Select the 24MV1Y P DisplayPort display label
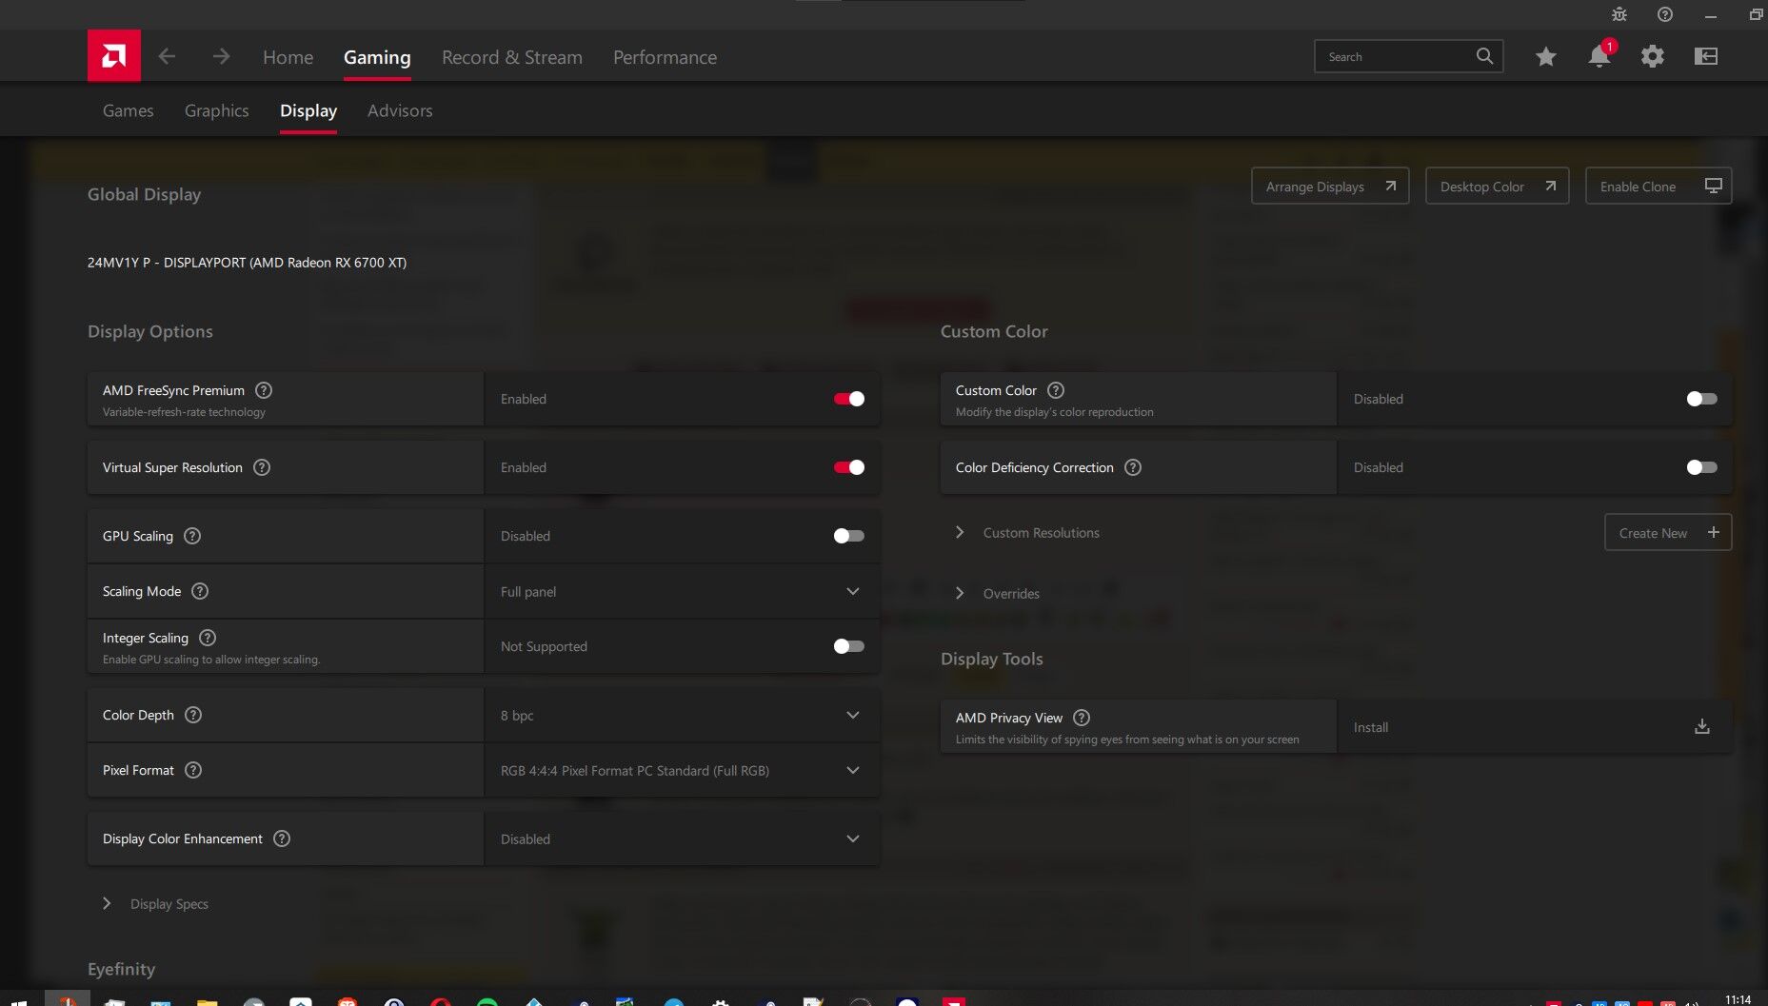The width and height of the screenshot is (1768, 1006). pyautogui.click(x=247, y=262)
